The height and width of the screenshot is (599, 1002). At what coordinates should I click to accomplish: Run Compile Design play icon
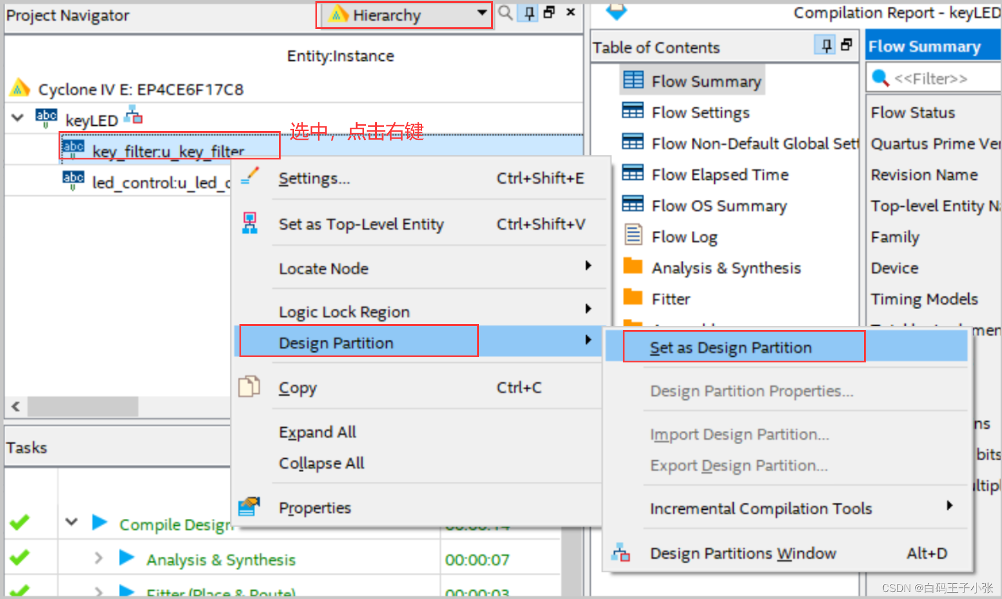100,522
